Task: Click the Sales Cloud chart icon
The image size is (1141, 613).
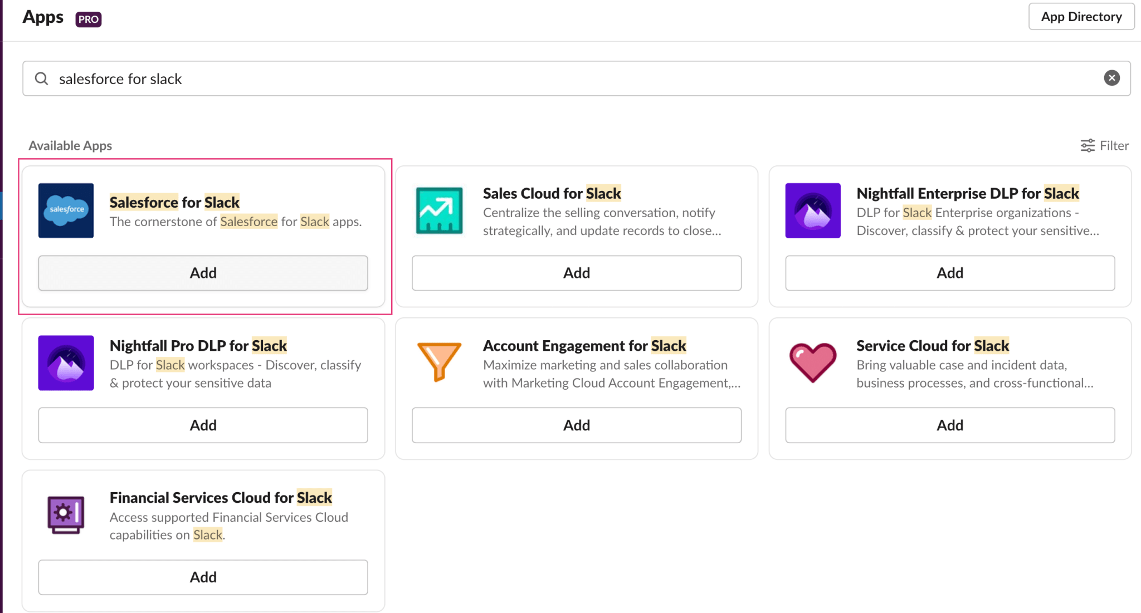Action: 438,210
